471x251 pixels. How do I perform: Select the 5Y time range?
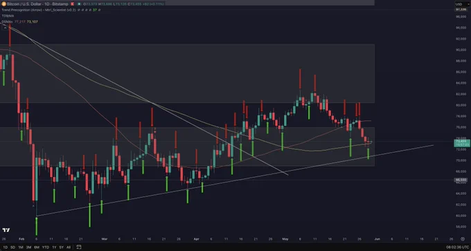pos(61,247)
